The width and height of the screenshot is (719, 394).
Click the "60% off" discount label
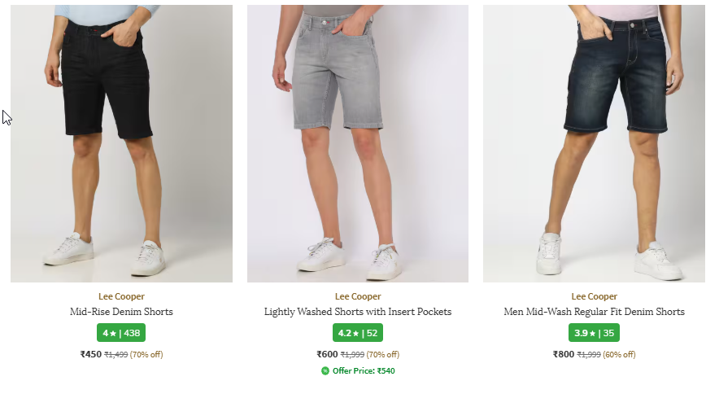620,355
